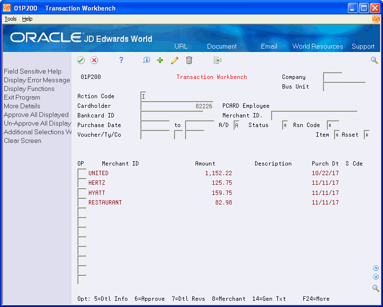383x307 pixels.
Task: Click OP field for UNITED row
Action: pyautogui.click(x=82, y=173)
